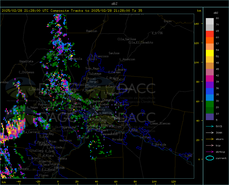Click the Clla.SanJose map label
Screen dimensions: 229x185
[x=127, y=39]
